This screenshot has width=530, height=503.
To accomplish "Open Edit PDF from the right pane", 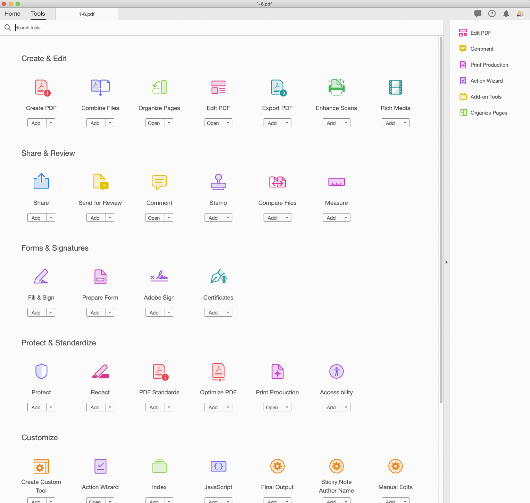I will tap(475, 33).
